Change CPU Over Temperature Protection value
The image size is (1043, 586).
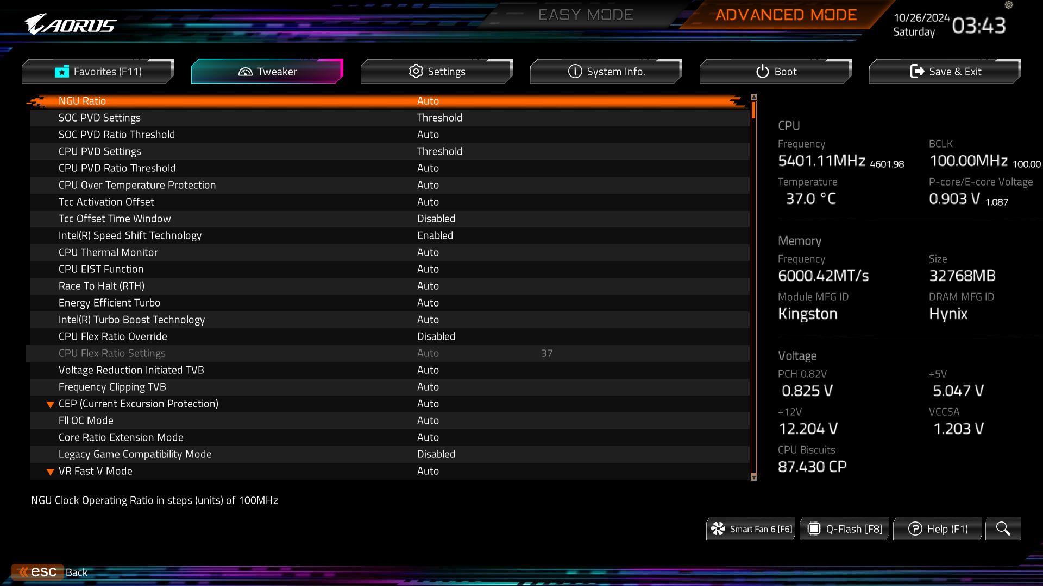[x=428, y=185]
